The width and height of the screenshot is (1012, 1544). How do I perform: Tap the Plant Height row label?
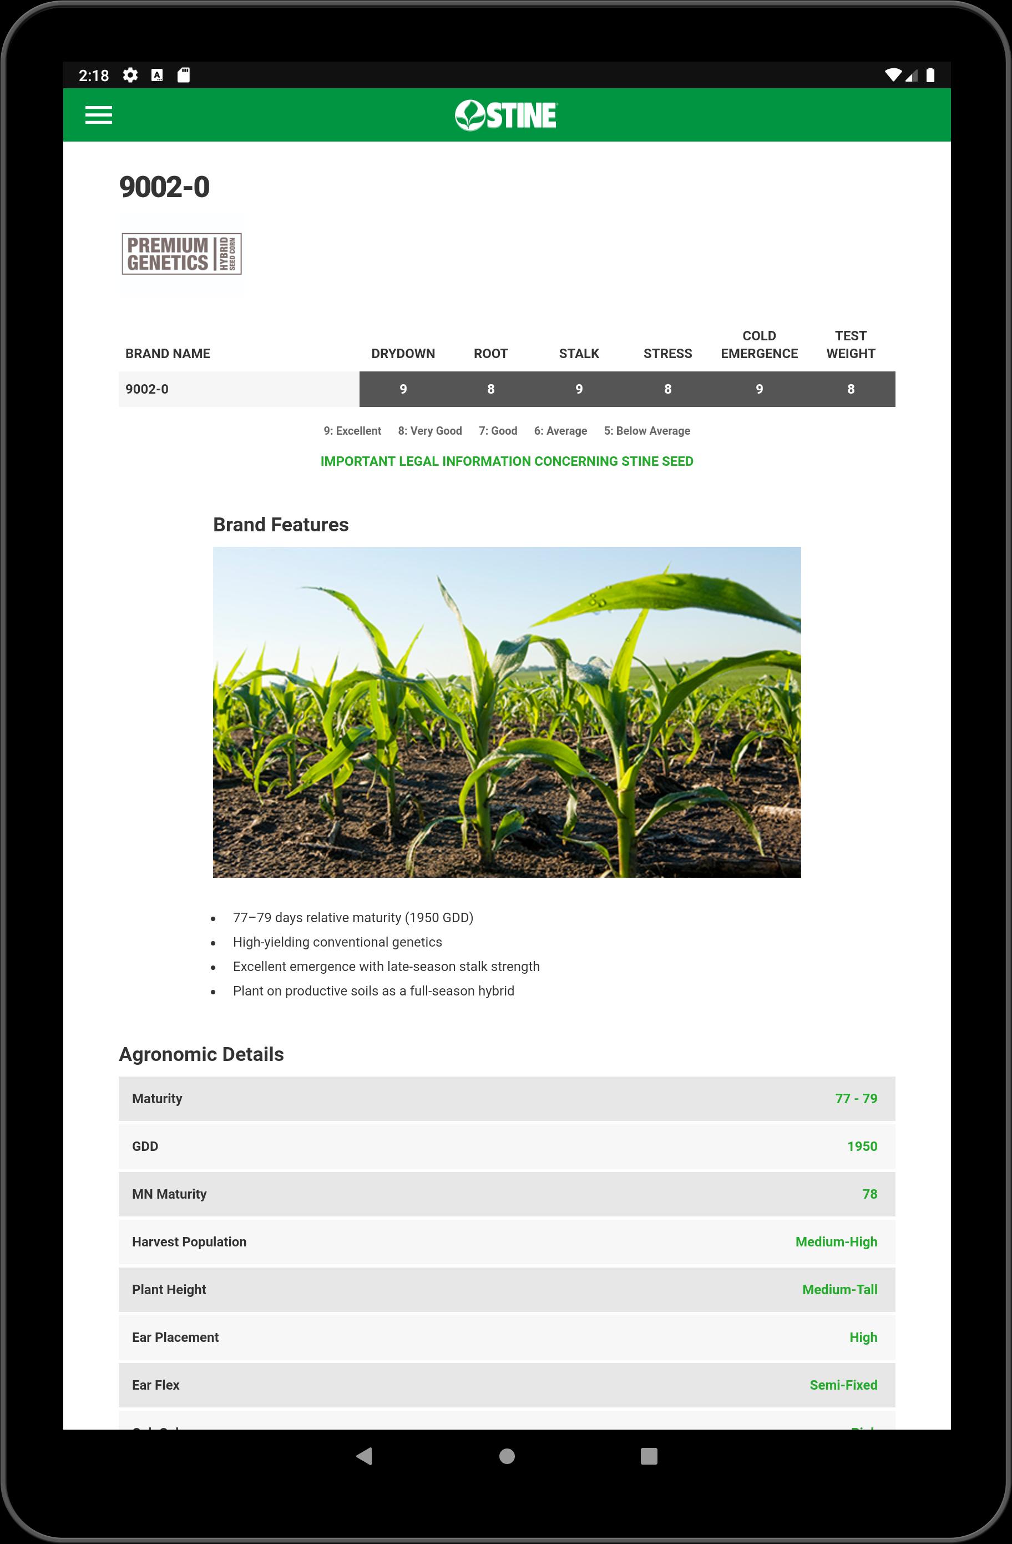point(169,1290)
